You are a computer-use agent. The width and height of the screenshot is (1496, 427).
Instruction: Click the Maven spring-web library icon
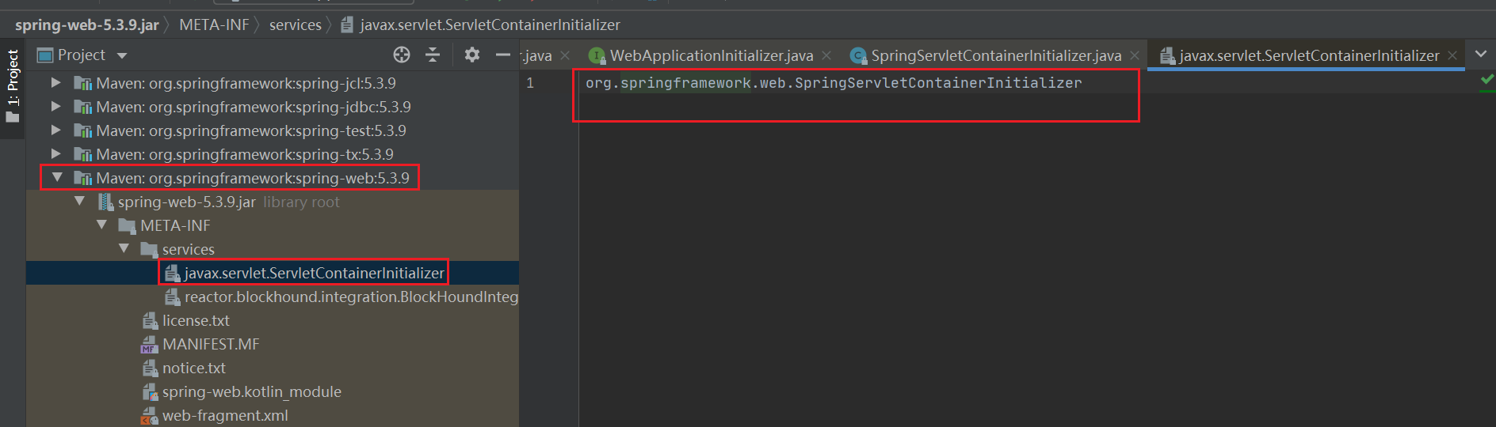pyautogui.click(x=82, y=178)
